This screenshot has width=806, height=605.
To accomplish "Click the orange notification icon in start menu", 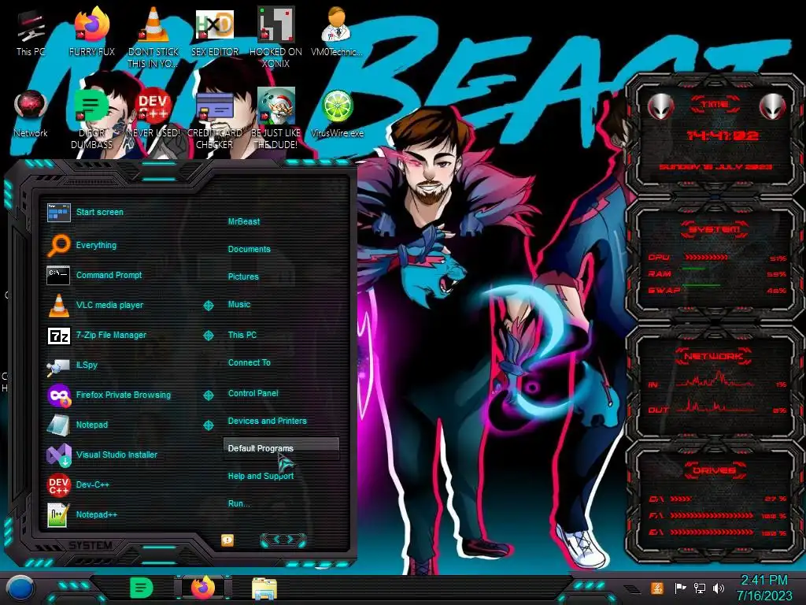I will pyautogui.click(x=227, y=540).
